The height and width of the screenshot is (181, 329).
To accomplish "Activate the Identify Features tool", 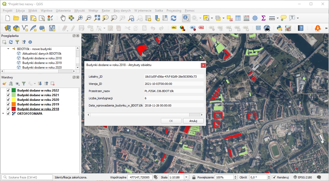I will (x=186, y=18).
